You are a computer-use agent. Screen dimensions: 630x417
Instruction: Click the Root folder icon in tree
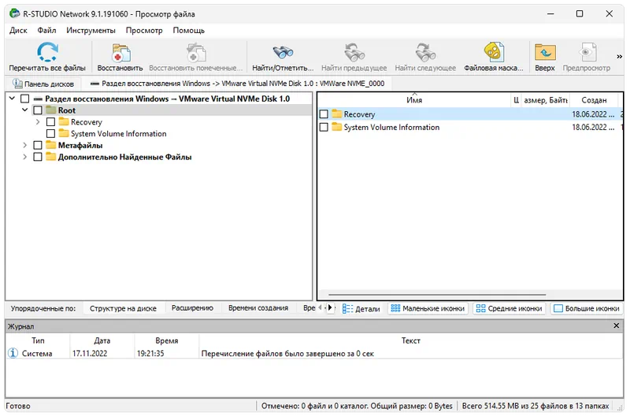pos(50,110)
